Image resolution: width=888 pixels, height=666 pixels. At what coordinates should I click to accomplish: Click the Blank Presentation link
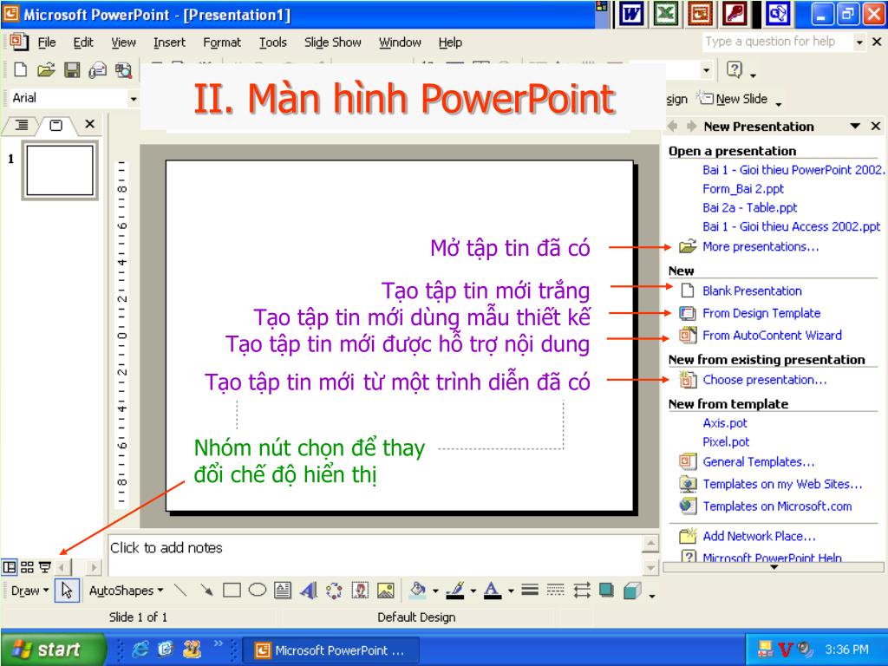coord(752,291)
